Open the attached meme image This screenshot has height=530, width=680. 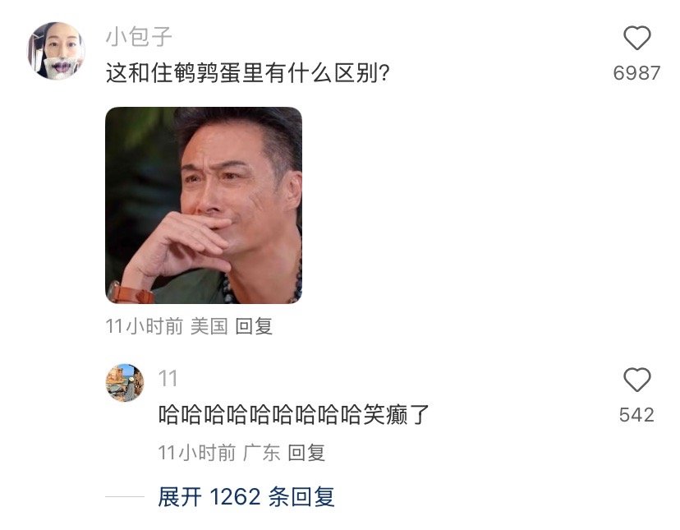point(204,205)
